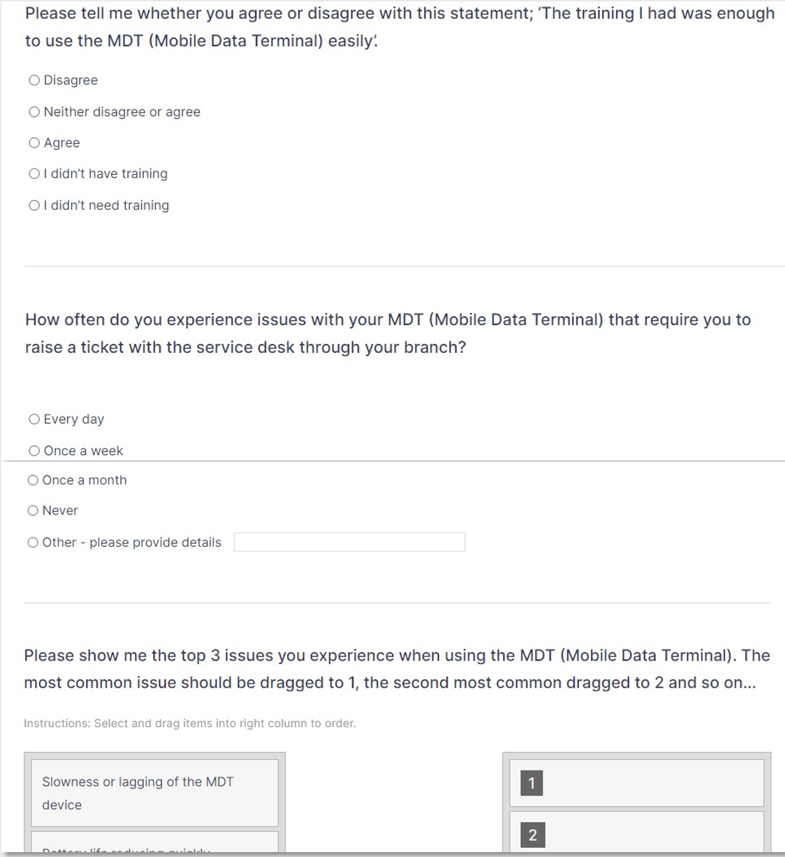This screenshot has width=785, height=857.
Task: Click the MDT training statement question text
Action: (399, 27)
